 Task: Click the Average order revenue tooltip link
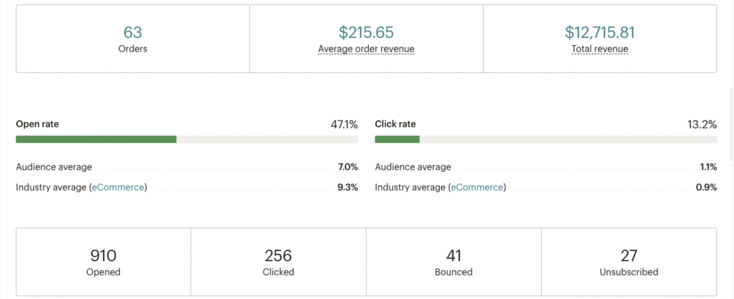[x=366, y=49]
